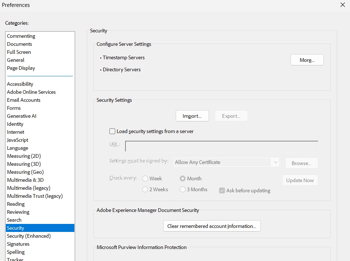This screenshot has width=350, height=261.
Task: Click the Browse... button
Action: (302, 163)
